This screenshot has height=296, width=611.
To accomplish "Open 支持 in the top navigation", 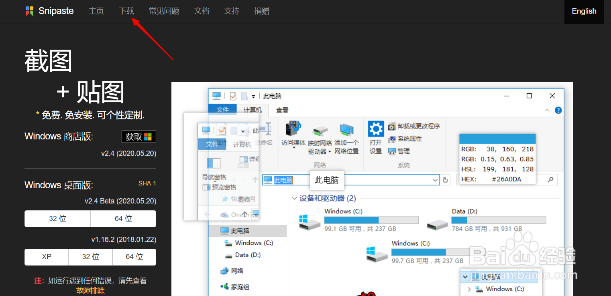I will click(x=232, y=11).
